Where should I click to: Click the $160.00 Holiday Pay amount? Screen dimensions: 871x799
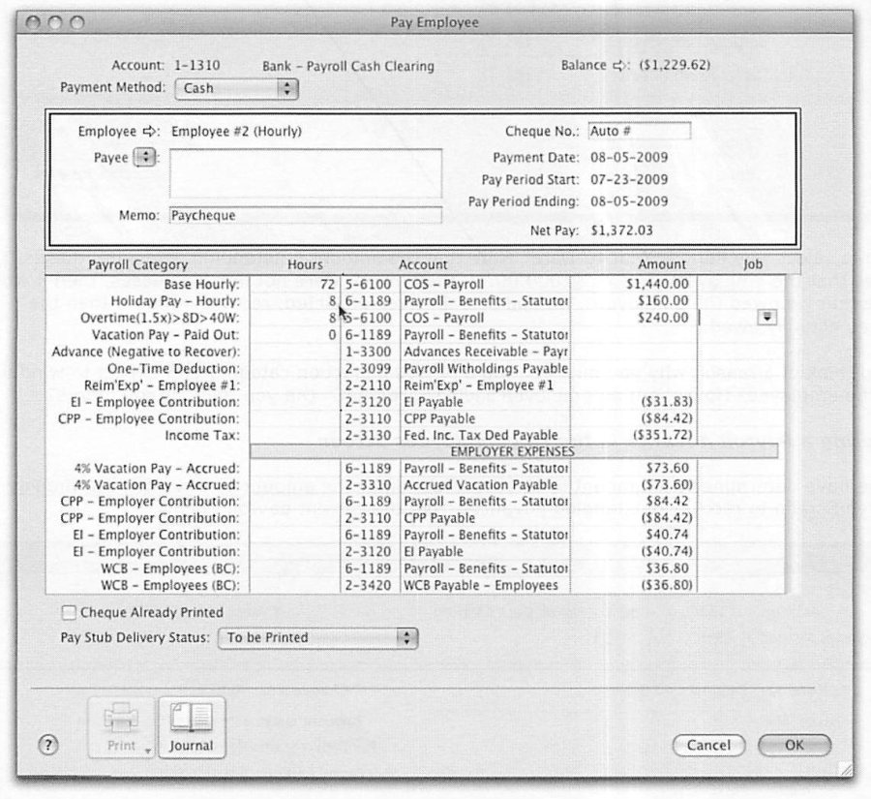(x=663, y=301)
